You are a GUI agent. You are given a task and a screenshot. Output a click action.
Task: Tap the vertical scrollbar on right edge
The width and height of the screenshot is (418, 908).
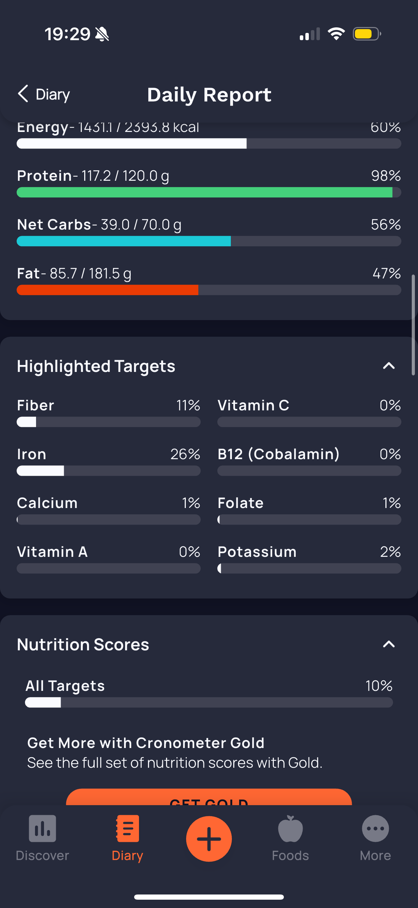[x=413, y=325]
